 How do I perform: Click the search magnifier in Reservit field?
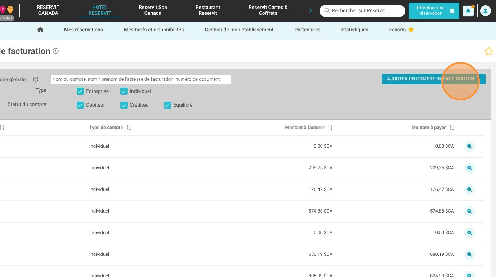point(327,11)
